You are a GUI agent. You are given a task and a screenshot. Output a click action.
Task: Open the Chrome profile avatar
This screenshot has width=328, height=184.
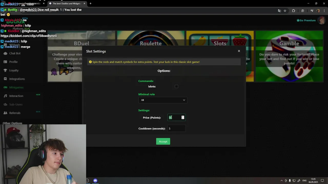(318, 11)
